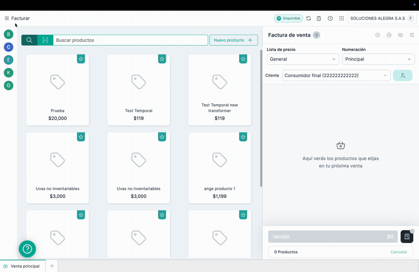
Task: Open the hamburger menu next to Facturar
Action: (x=7, y=18)
